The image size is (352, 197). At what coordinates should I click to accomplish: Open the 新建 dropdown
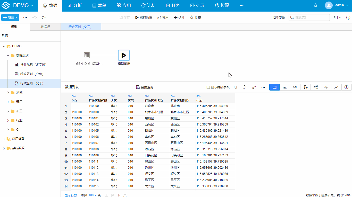coord(10,17)
